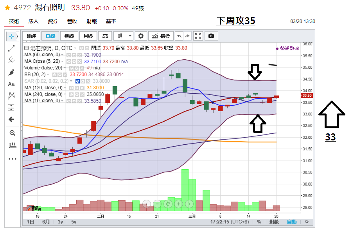Enter fullscreen chart mode
The image size is (352, 234).
(x=198, y=36)
